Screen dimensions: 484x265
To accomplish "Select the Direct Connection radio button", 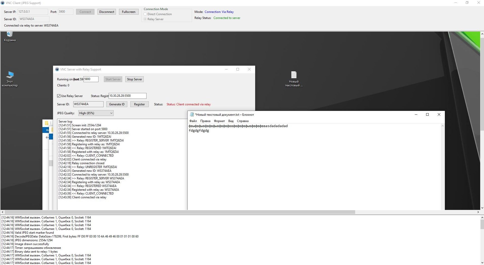I will coord(145,14).
